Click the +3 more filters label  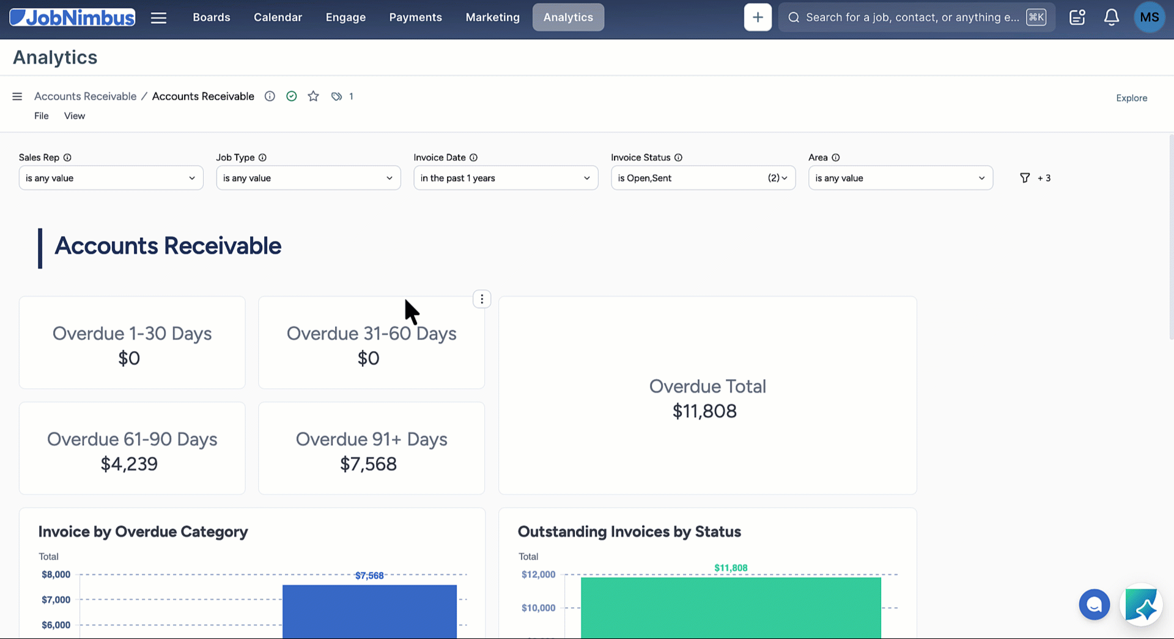click(x=1044, y=178)
